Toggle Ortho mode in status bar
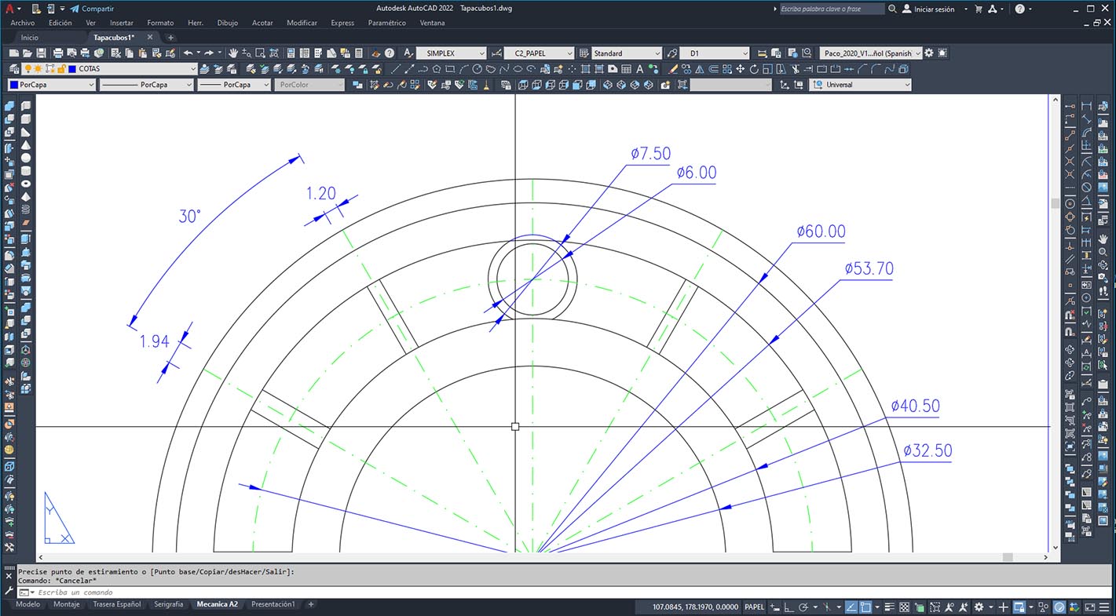This screenshot has width=1116, height=616. 788,607
